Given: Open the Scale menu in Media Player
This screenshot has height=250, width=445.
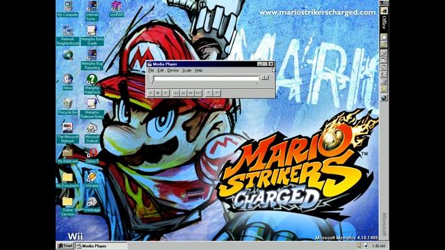Looking at the screenshot, I should coord(187,70).
